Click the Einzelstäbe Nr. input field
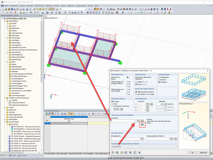This screenshot has height=160, width=213. point(126,139)
